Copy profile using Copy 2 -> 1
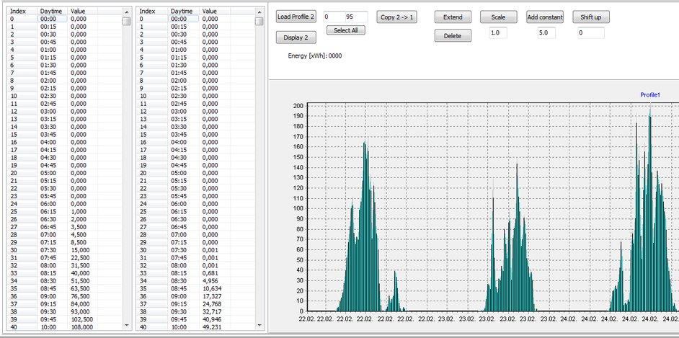Image resolution: width=679 pixels, height=338 pixels. click(x=397, y=17)
